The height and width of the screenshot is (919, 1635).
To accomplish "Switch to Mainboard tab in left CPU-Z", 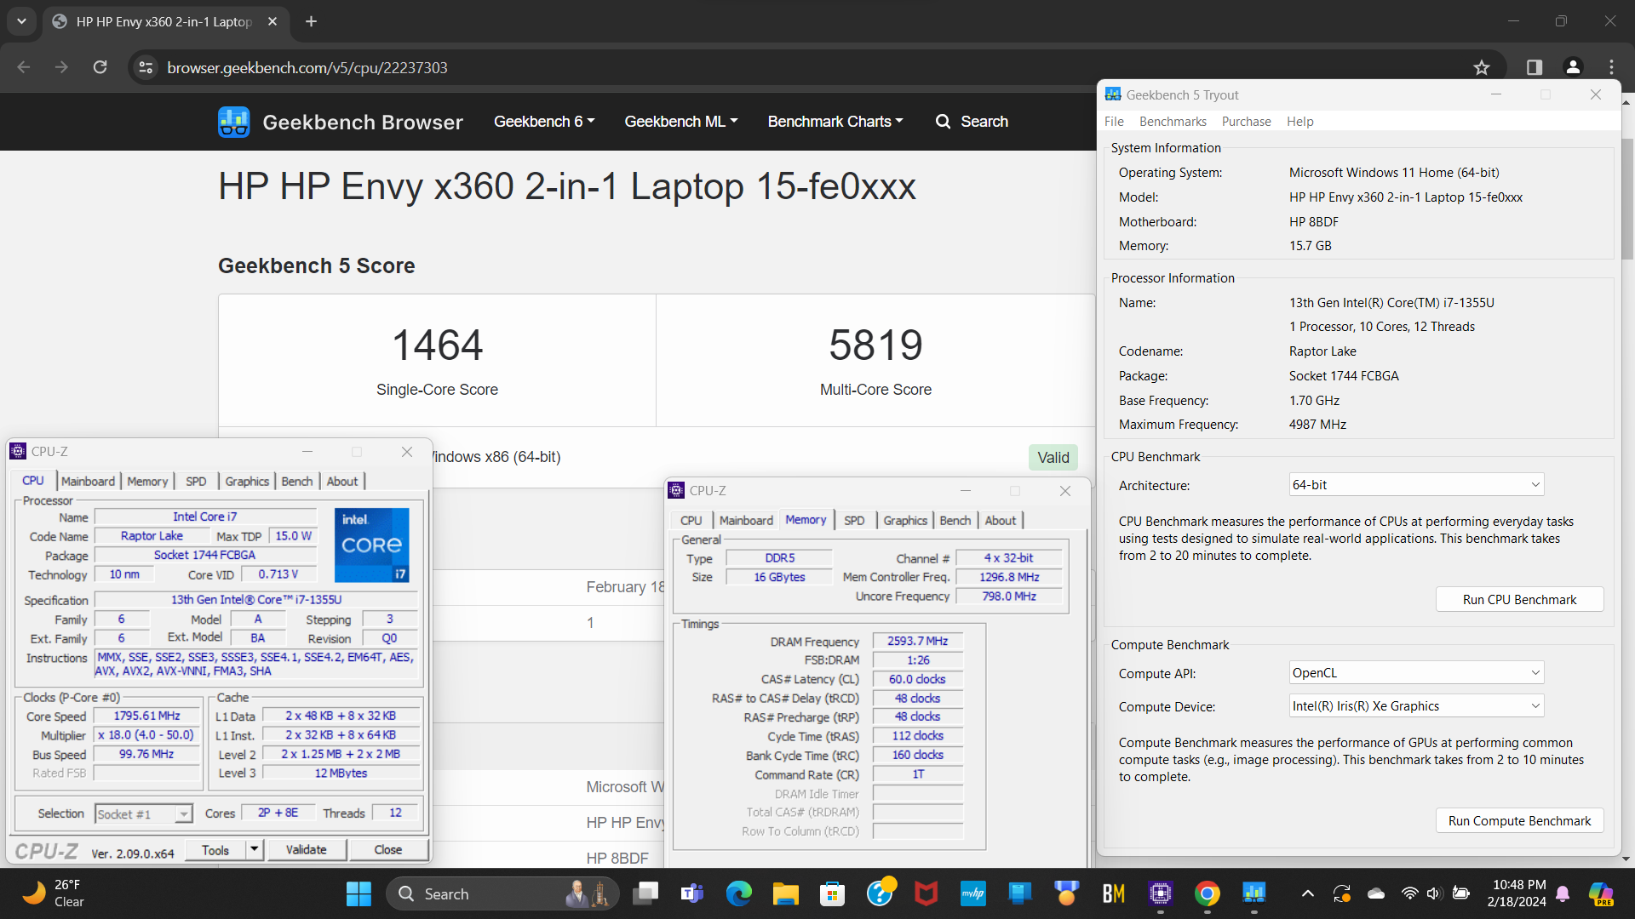I will point(88,482).
